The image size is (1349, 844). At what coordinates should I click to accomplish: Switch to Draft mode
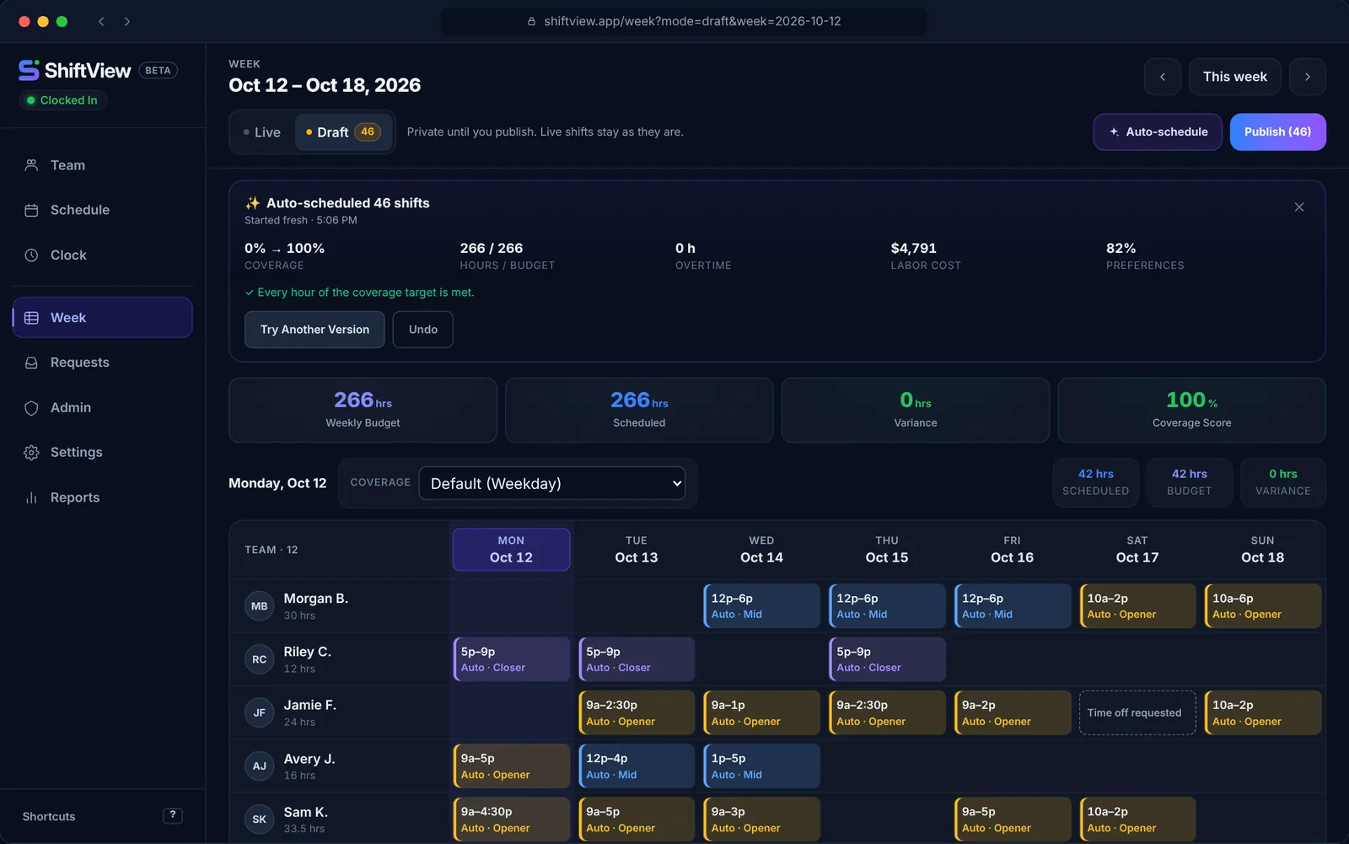[x=344, y=132]
